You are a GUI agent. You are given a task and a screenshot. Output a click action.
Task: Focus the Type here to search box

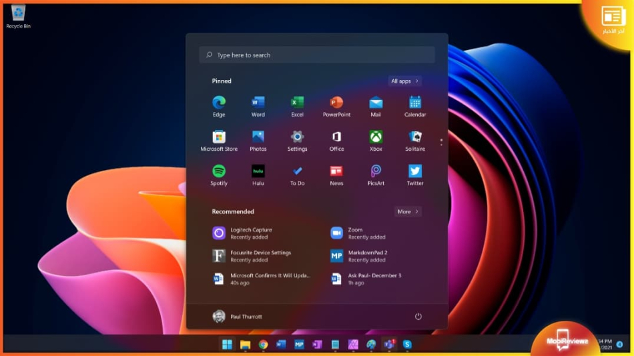click(317, 55)
